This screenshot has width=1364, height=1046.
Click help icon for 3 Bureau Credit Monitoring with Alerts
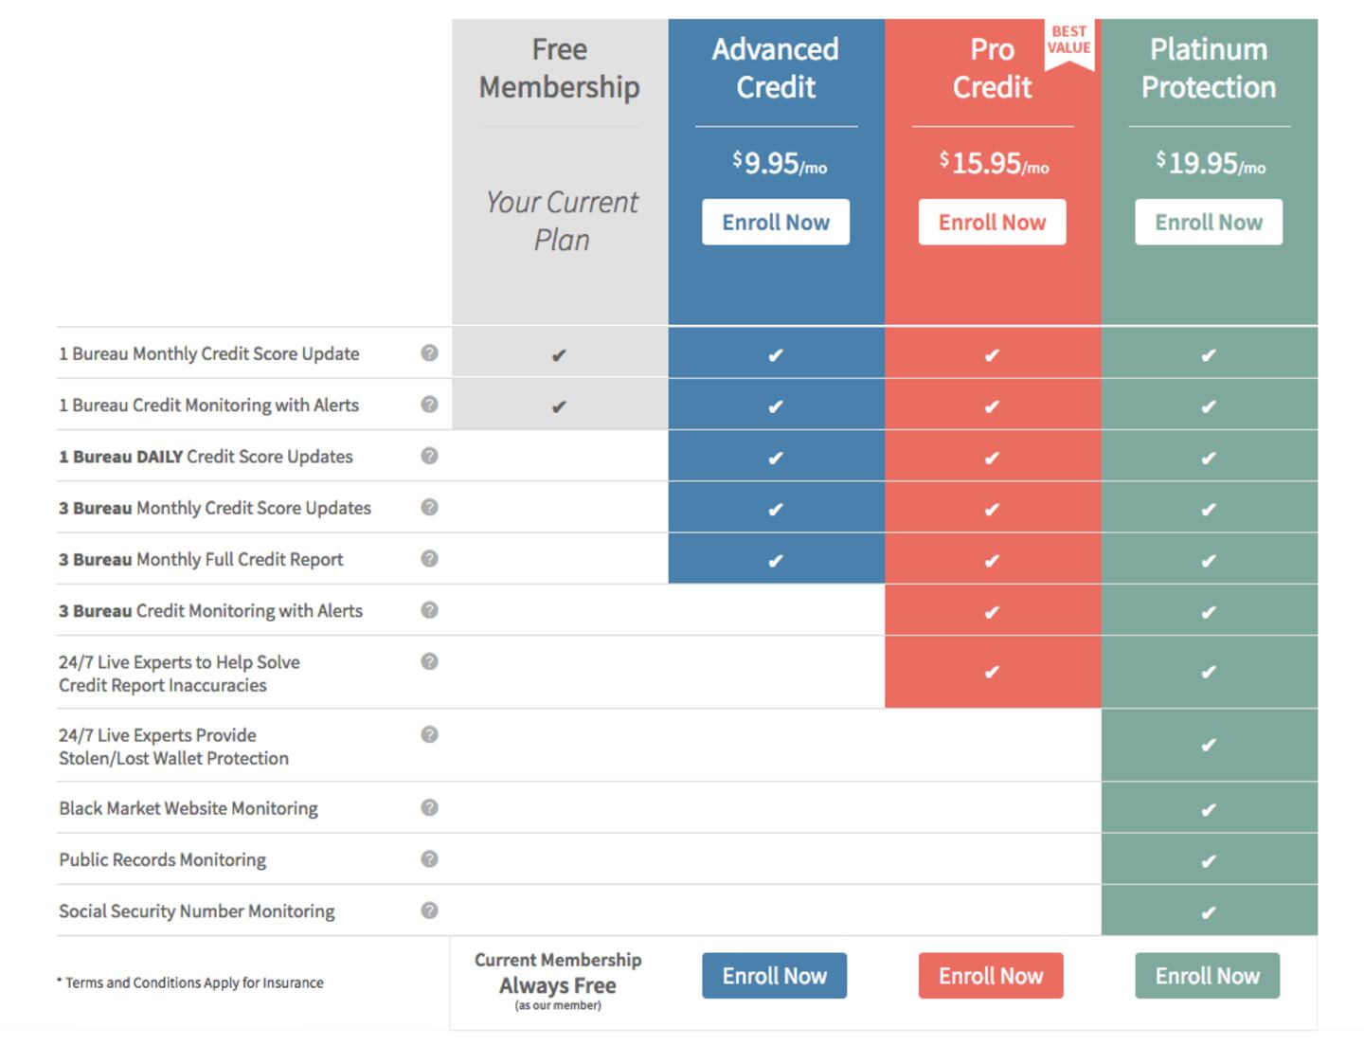pyautogui.click(x=429, y=609)
